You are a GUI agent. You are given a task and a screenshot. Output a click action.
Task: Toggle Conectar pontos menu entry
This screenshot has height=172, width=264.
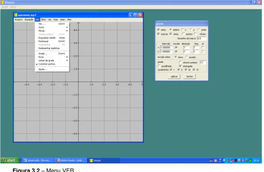pos(52,64)
